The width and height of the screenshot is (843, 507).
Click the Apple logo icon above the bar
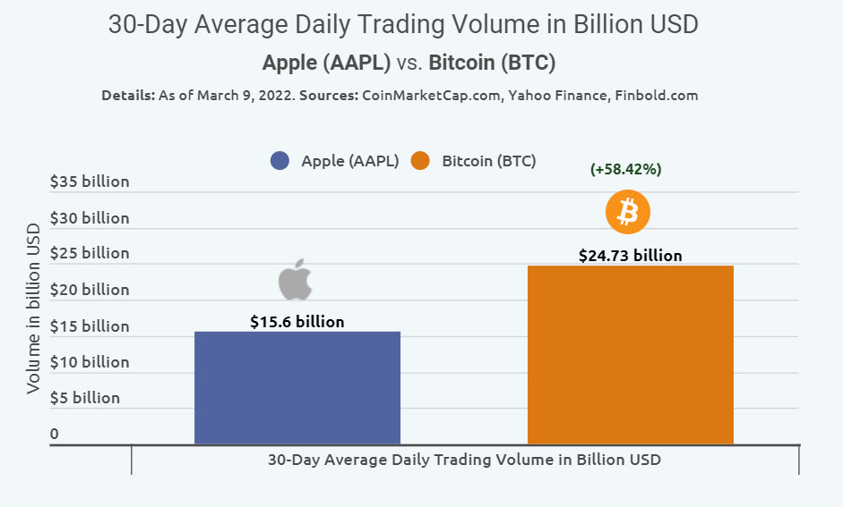295,280
